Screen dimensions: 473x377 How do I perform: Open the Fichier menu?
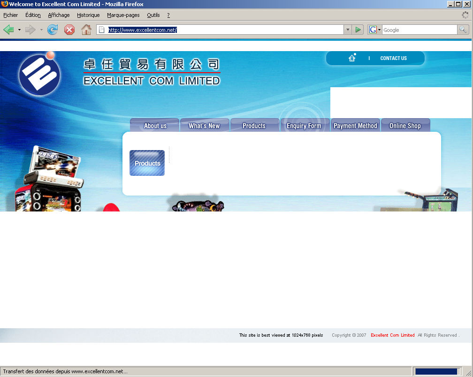tap(10, 15)
